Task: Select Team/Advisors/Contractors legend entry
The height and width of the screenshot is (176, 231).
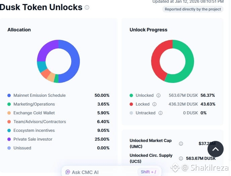Action: point(40,122)
